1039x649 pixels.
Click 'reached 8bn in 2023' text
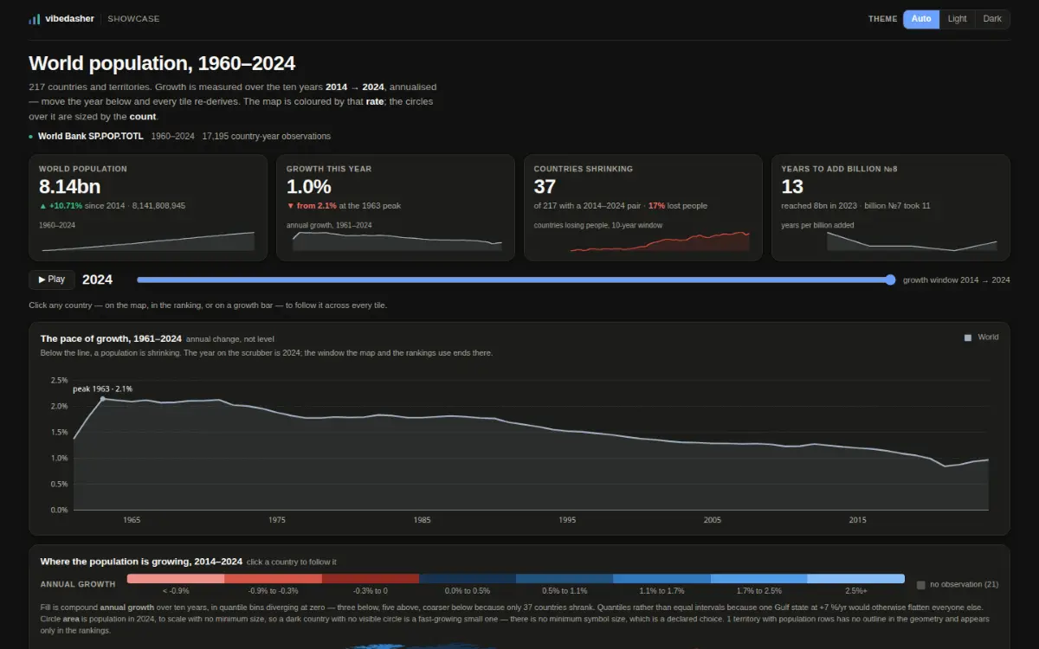(x=821, y=206)
